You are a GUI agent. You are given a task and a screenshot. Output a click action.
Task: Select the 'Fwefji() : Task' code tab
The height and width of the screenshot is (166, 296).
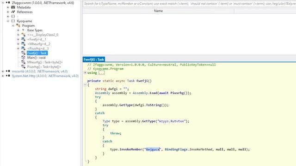tap(94, 59)
